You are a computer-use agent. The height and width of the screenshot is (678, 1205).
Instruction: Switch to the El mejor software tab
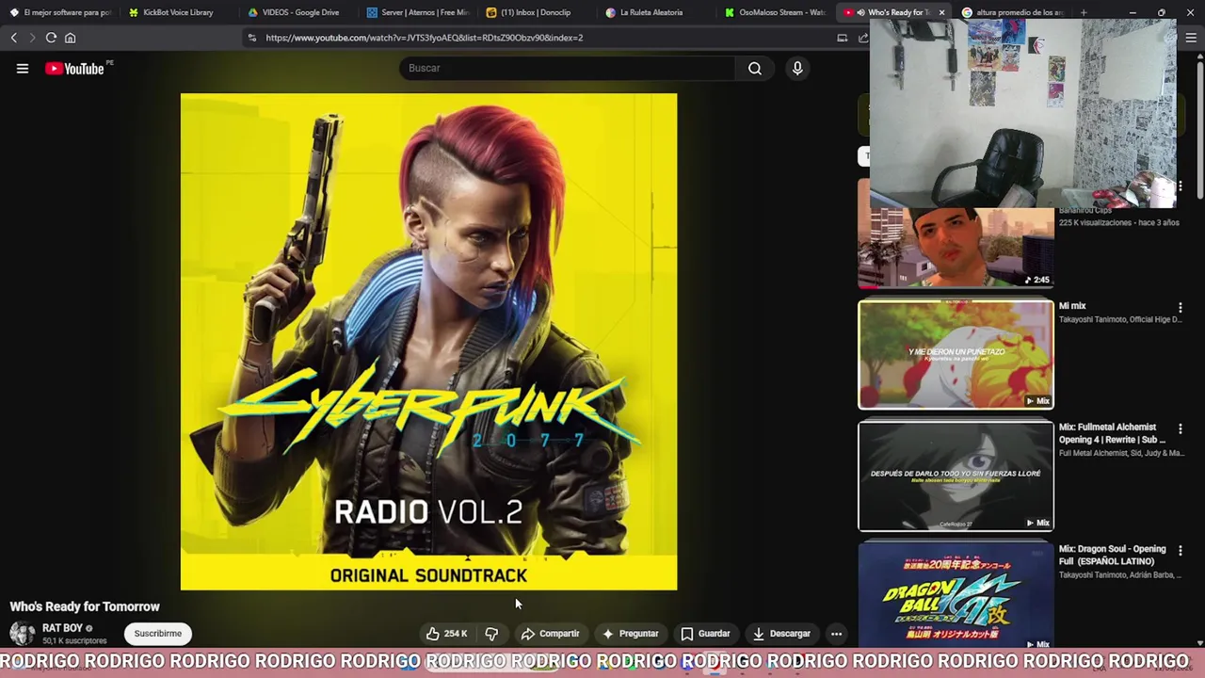point(60,12)
